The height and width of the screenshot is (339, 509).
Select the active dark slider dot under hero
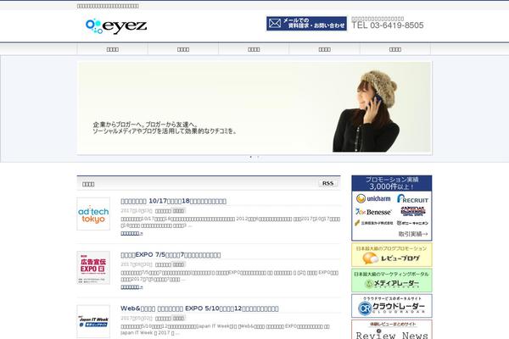[250, 157]
